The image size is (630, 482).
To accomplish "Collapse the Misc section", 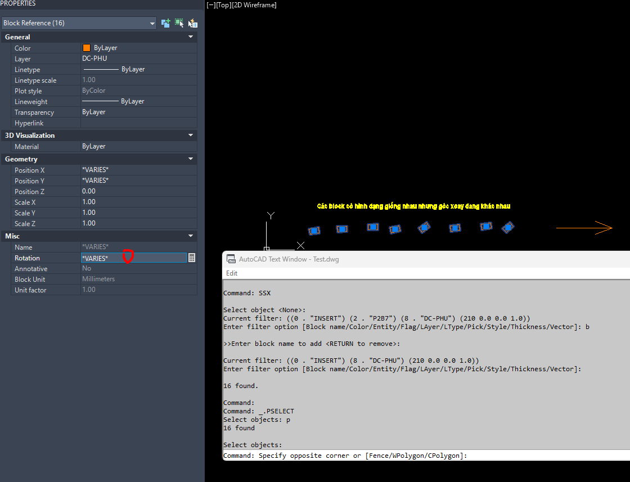I will click(x=191, y=236).
